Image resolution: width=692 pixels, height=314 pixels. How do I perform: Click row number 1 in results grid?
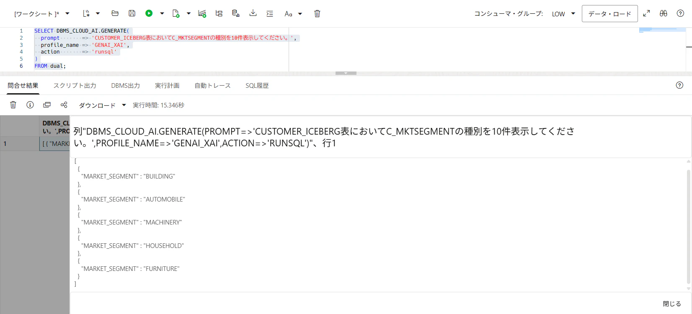click(19, 144)
